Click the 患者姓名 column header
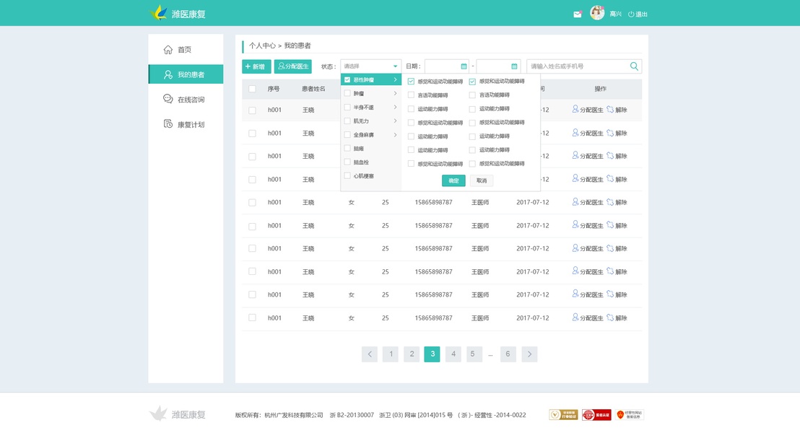This screenshot has width=800, height=433. click(x=313, y=89)
